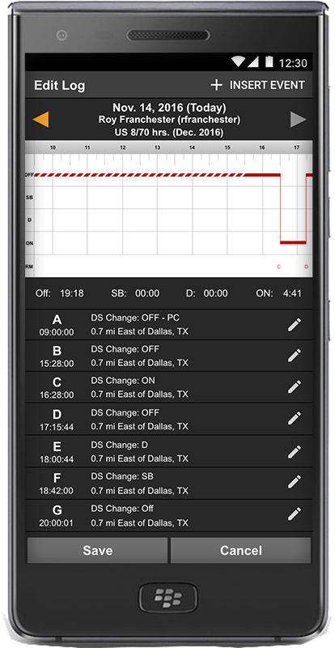Viewport: 335px width, 648px height.
Task: Tap the Nov. 14, 2016 date header
Action: (169, 108)
